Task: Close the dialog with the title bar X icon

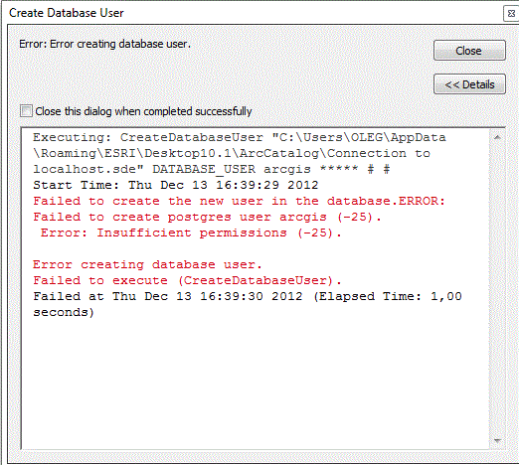Action: (x=511, y=14)
